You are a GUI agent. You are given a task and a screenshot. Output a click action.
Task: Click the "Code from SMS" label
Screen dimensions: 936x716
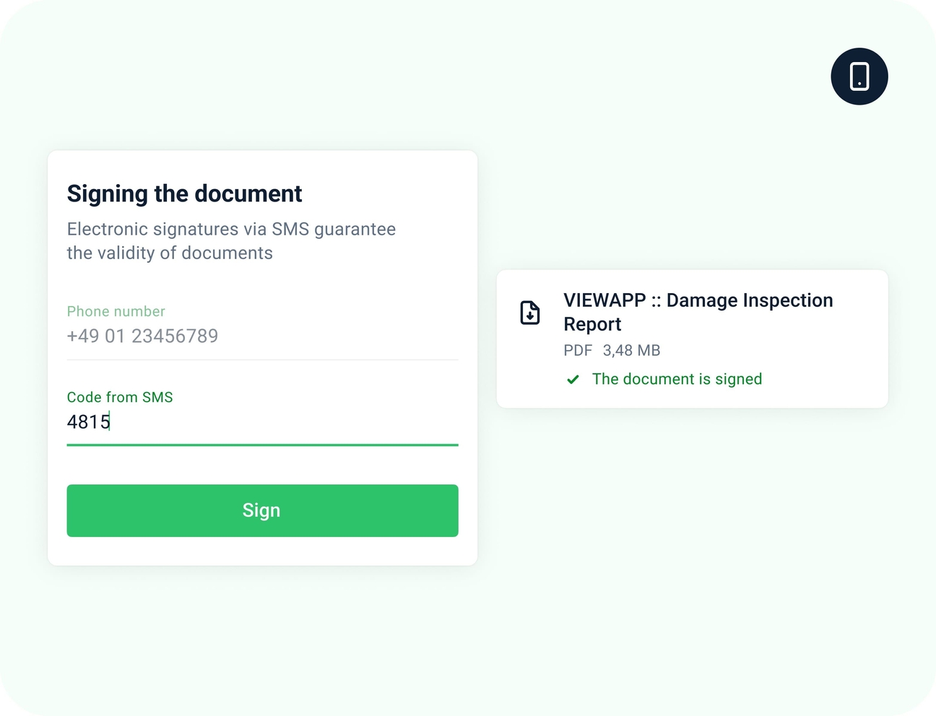[x=120, y=398]
